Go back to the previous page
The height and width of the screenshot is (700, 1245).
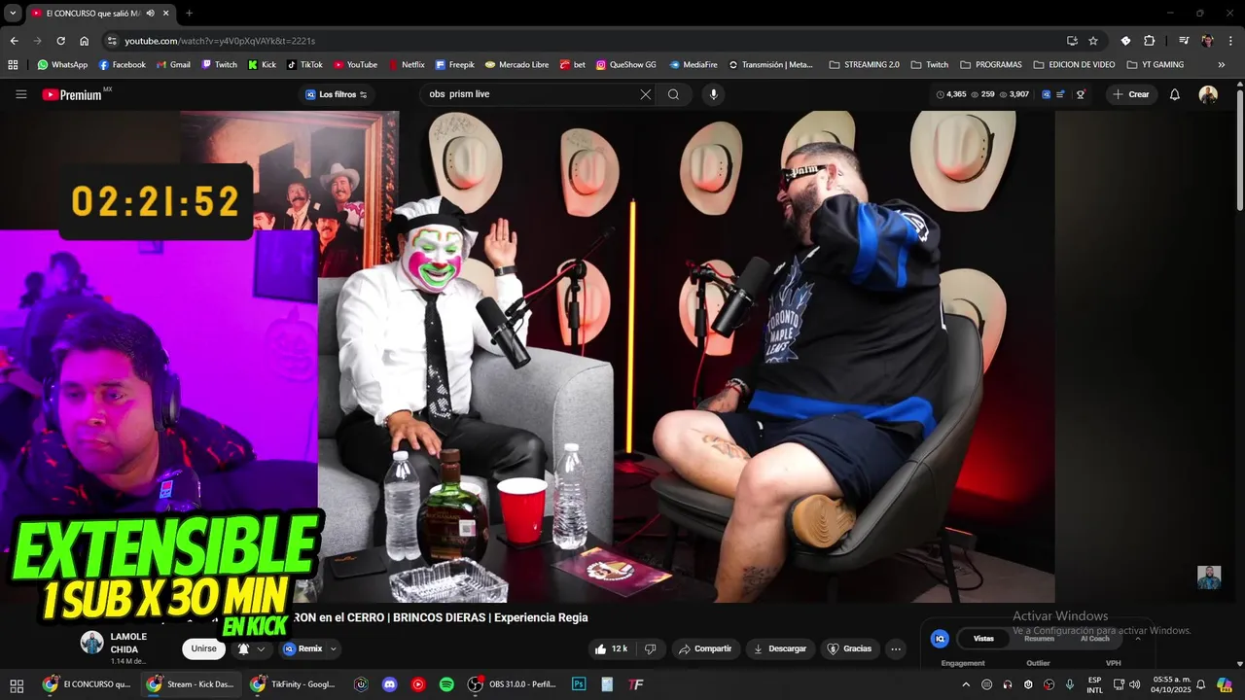coord(14,41)
